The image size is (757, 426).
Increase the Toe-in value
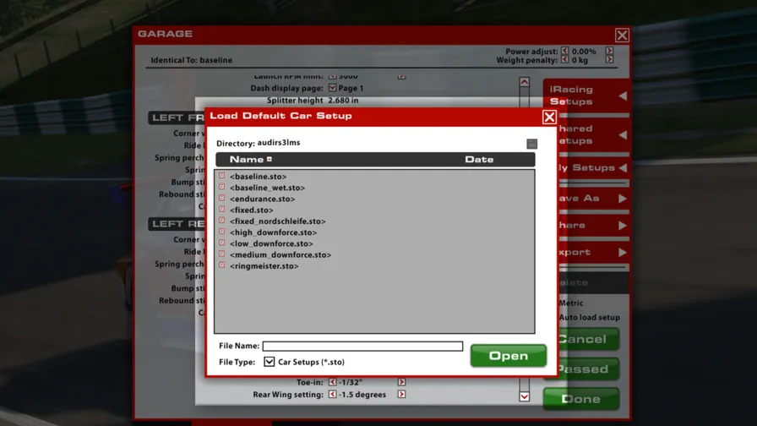tap(401, 381)
